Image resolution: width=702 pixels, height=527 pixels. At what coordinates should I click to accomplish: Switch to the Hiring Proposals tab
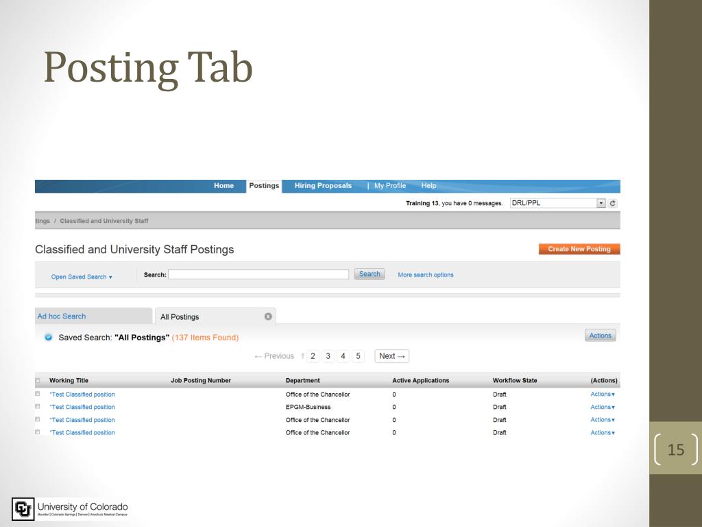(323, 186)
